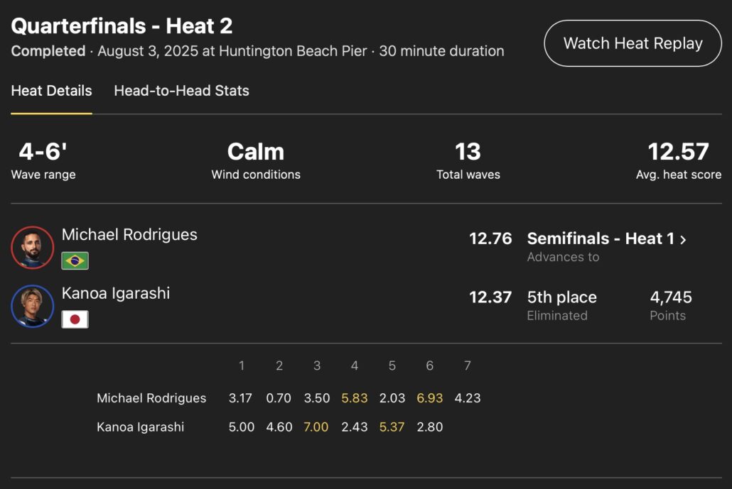The width and height of the screenshot is (732, 489).
Task: Click the chevron next to Semifinals - Heat 1
Action: tap(684, 239)
